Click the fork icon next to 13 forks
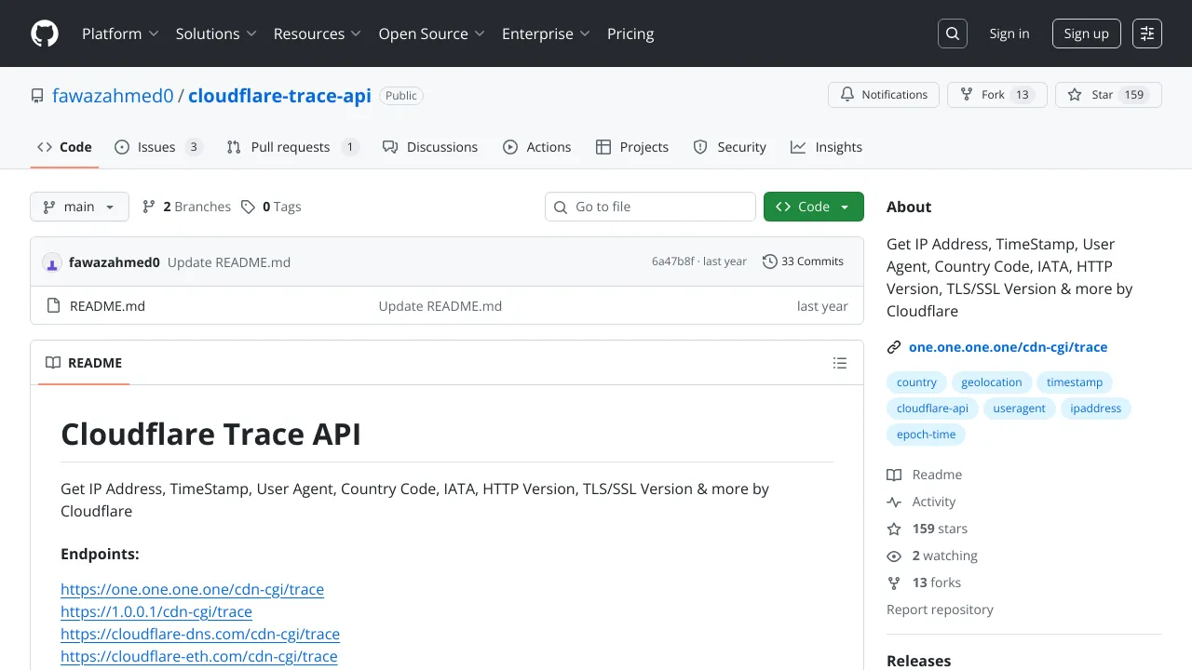Viewport: 1192px width, 670px height. tap(894, 583)
